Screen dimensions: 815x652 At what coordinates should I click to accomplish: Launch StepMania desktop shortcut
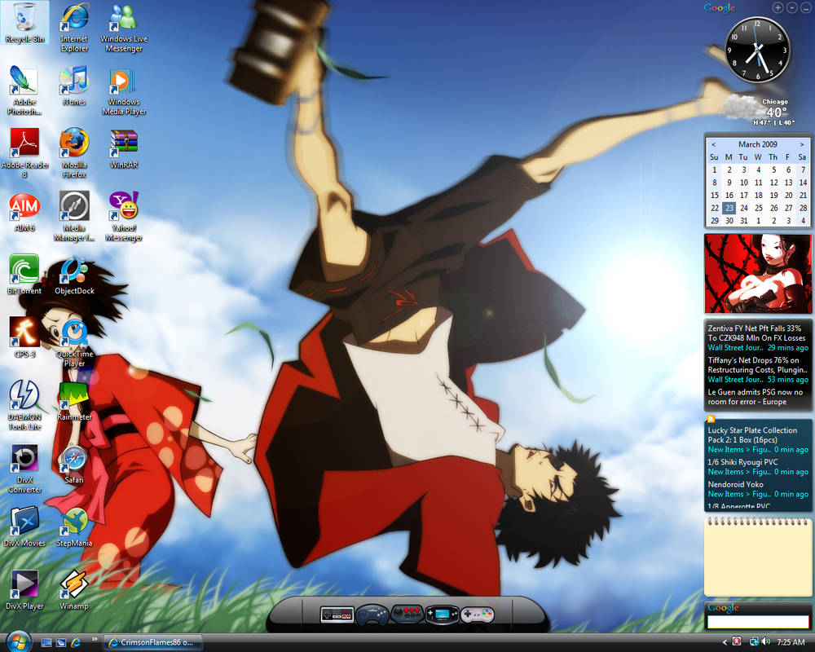coord(74,526)
